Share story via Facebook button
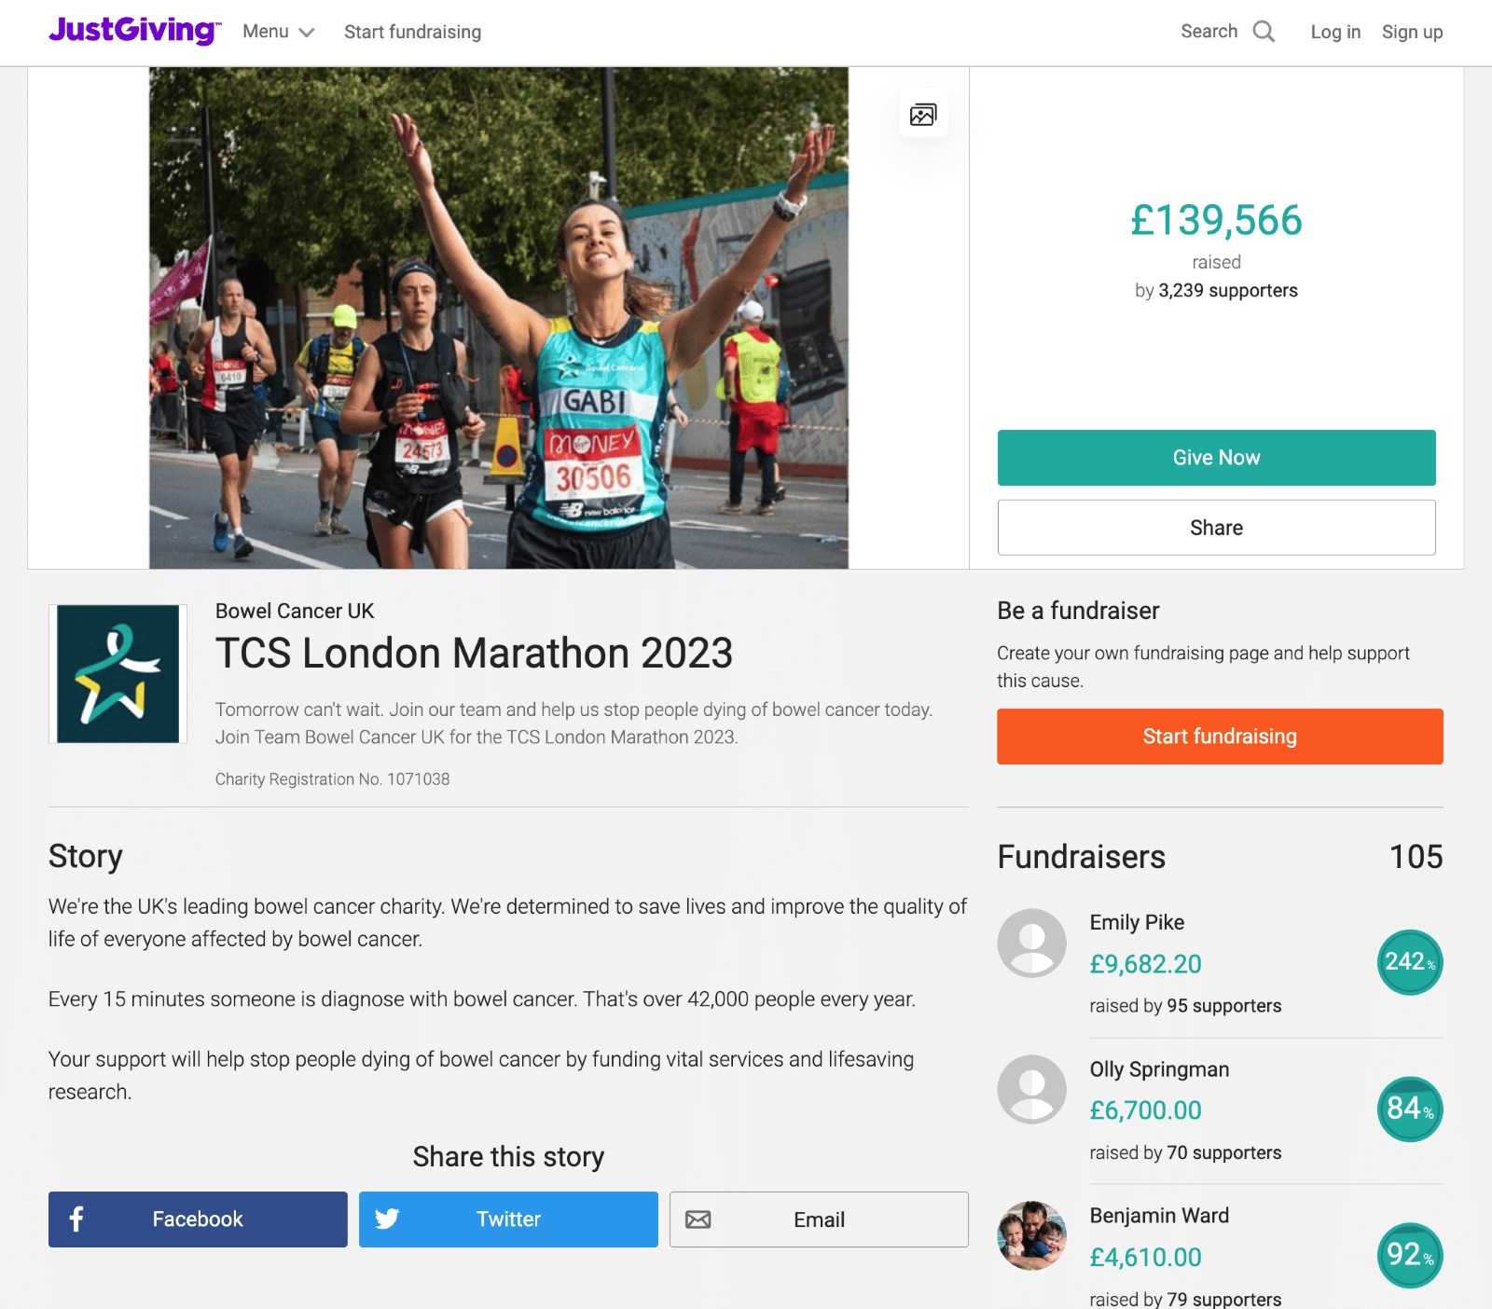Image resolution: width=1492 pixels, height=1309 pixels. pos(198,1219)
